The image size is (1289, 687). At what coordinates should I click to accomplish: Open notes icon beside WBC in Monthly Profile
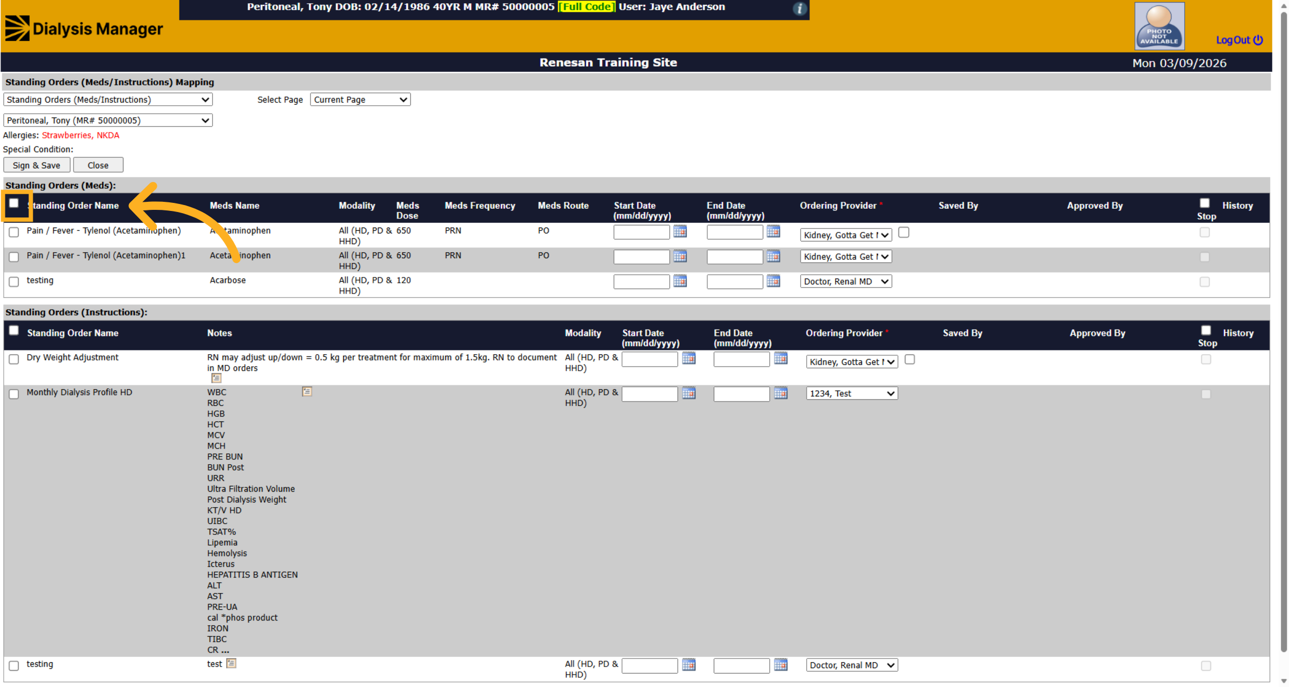click(x=307, y=392)
